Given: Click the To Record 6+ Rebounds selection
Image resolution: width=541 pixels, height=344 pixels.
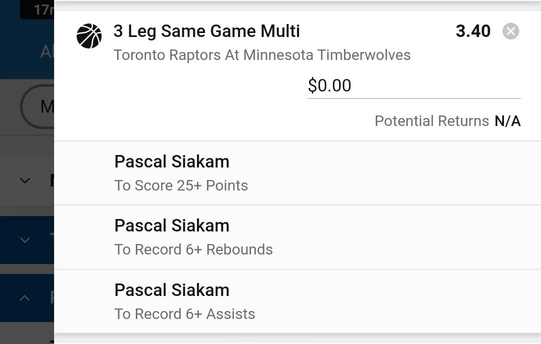Looking at the screenshot, I should [193, 249].
